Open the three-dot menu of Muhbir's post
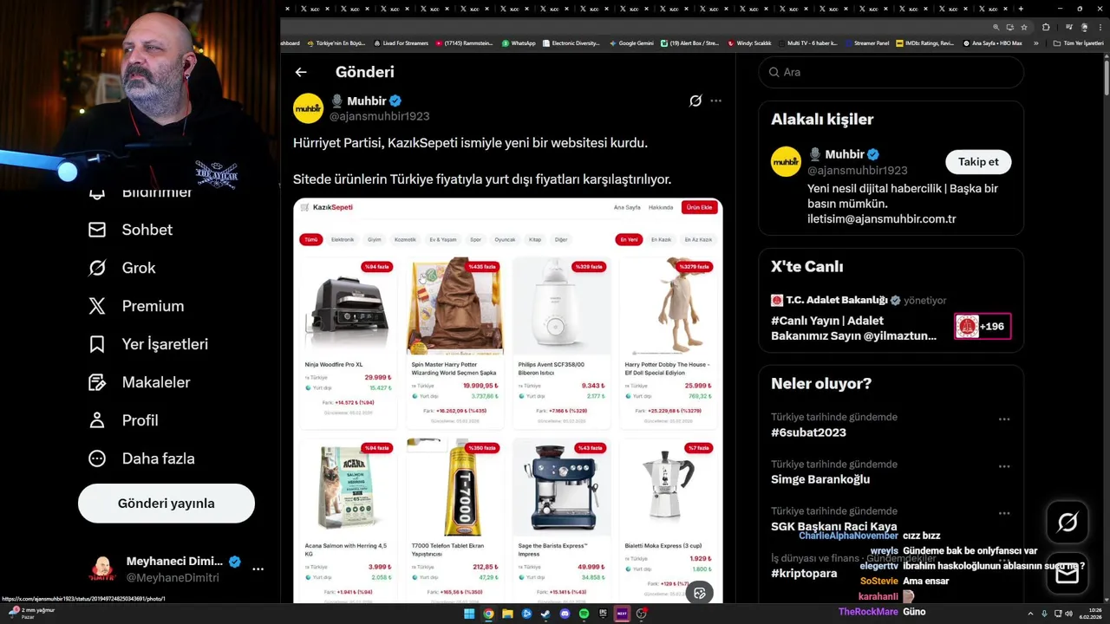Image resolution: width=1110 pixels, height=624 pixels. pos(715,101)
